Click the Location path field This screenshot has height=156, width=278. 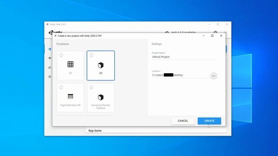[x=181, y=75]
